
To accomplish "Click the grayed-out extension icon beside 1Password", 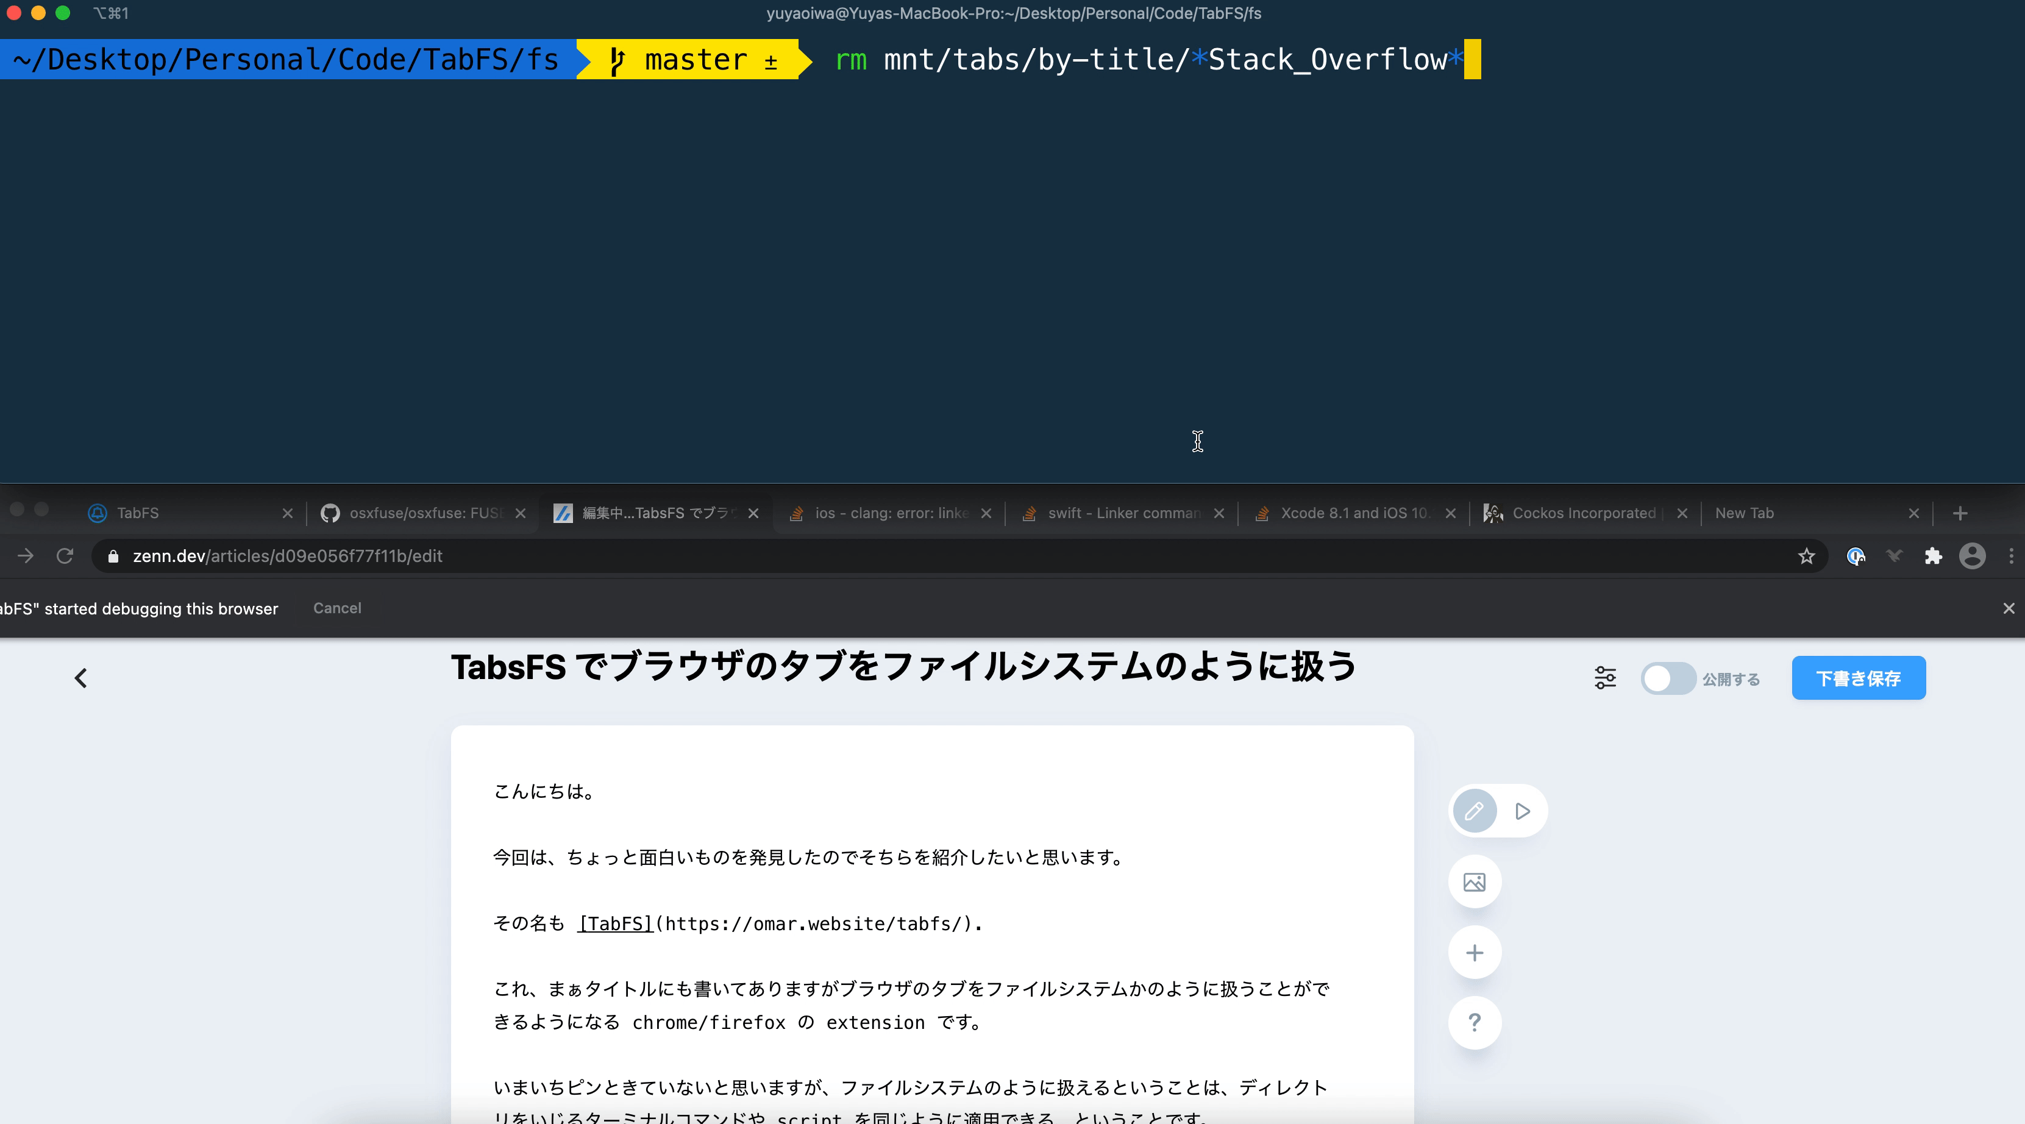I will (1894, 557).
